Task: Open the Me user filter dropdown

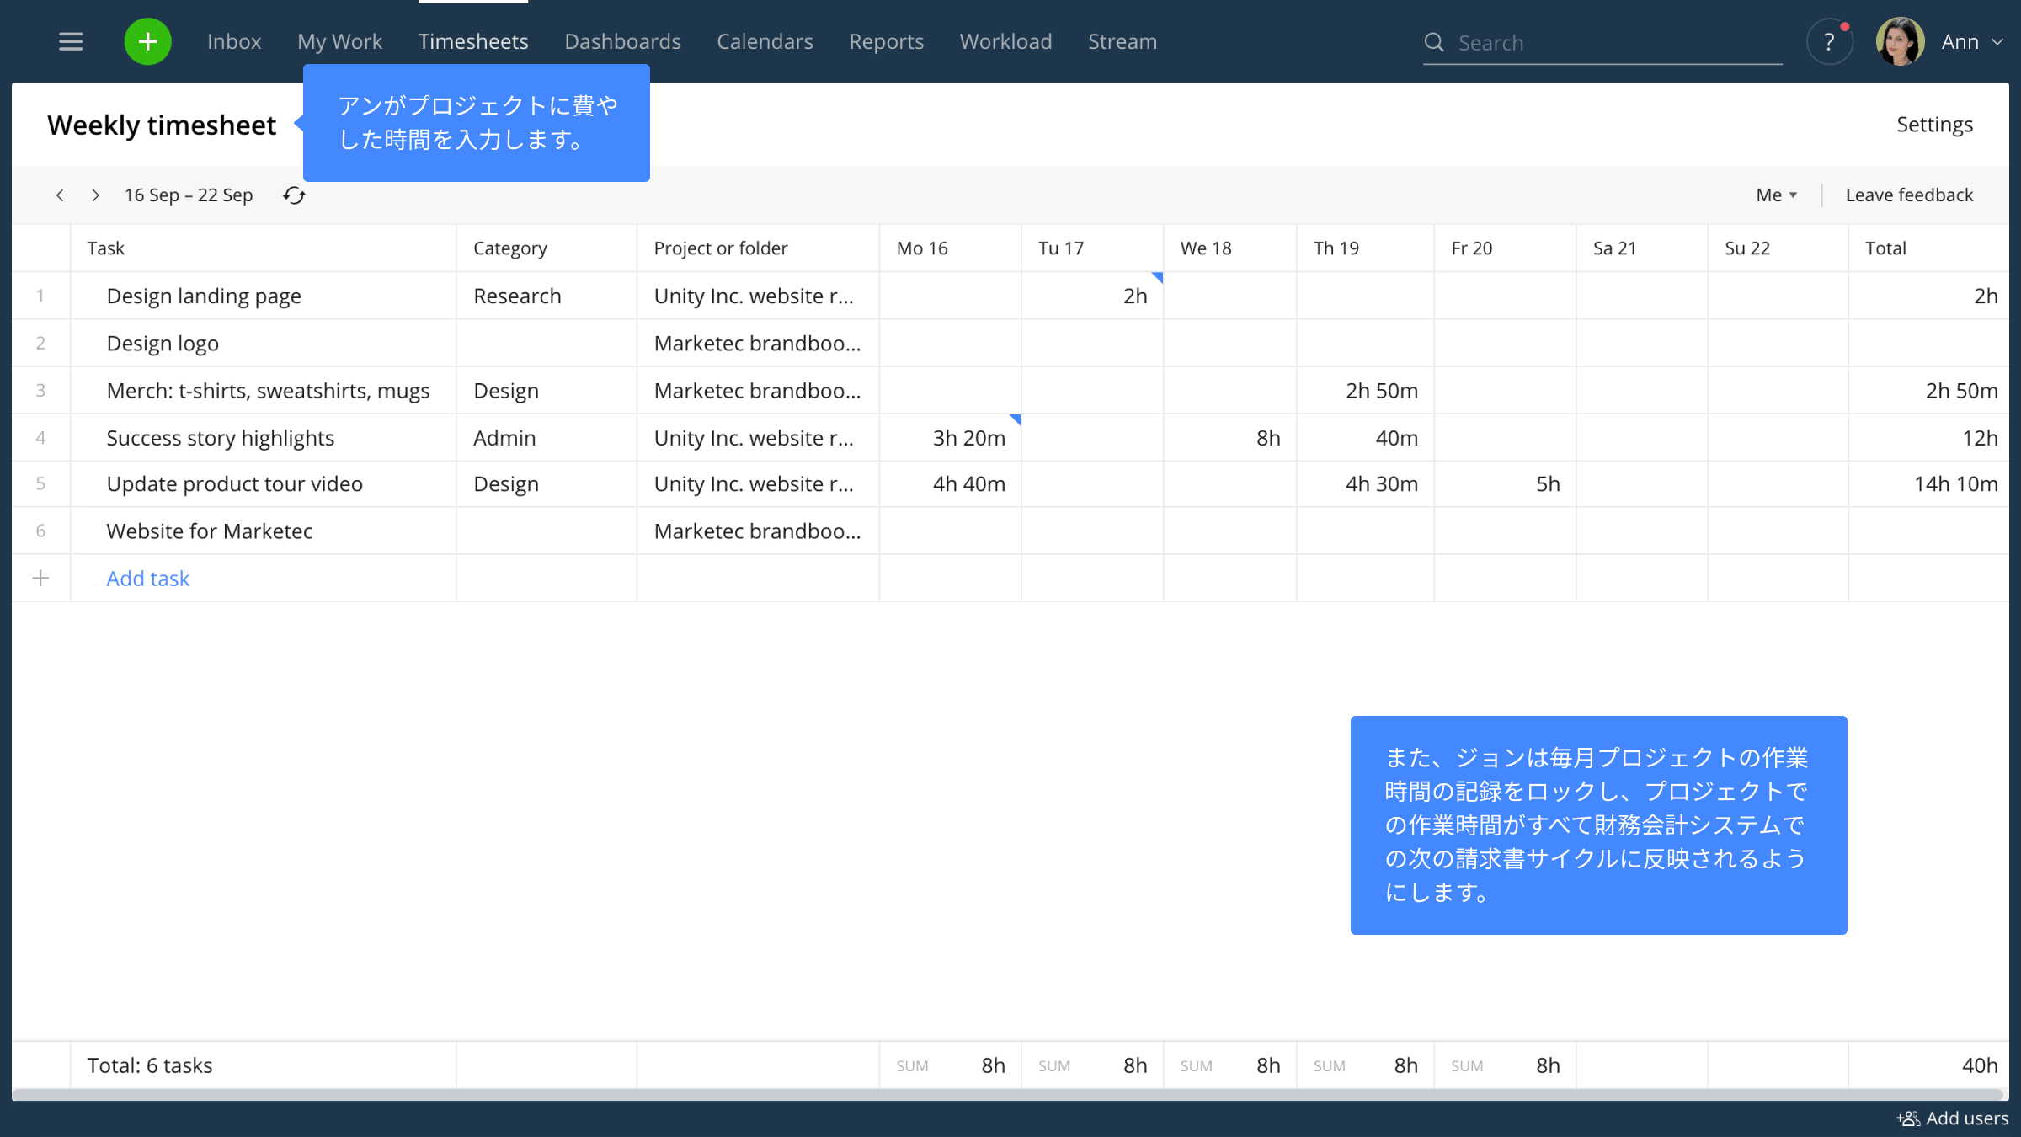Action: pyautogui.click(x=1776, y=195)
